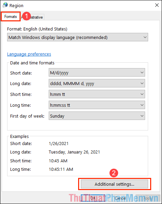The width and height of the screenshot is (162, 204).
Task: Open the Short time format dropdown
Action: coord(97,94)
